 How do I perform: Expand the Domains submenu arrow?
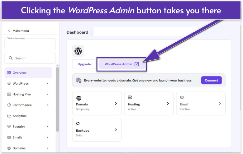coord(48,148)
